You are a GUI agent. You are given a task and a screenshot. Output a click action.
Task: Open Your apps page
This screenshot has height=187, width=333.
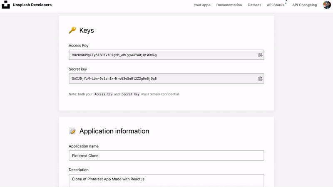[x=202, y=5]
